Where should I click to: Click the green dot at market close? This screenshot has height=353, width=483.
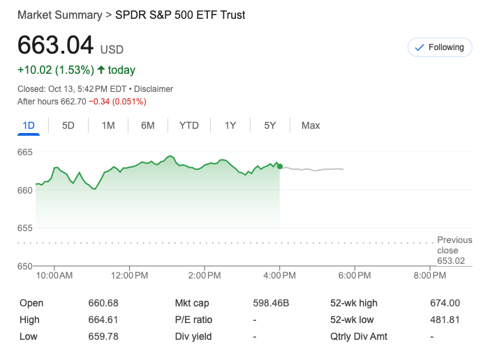pyautogui.click(x=280, y=166)
